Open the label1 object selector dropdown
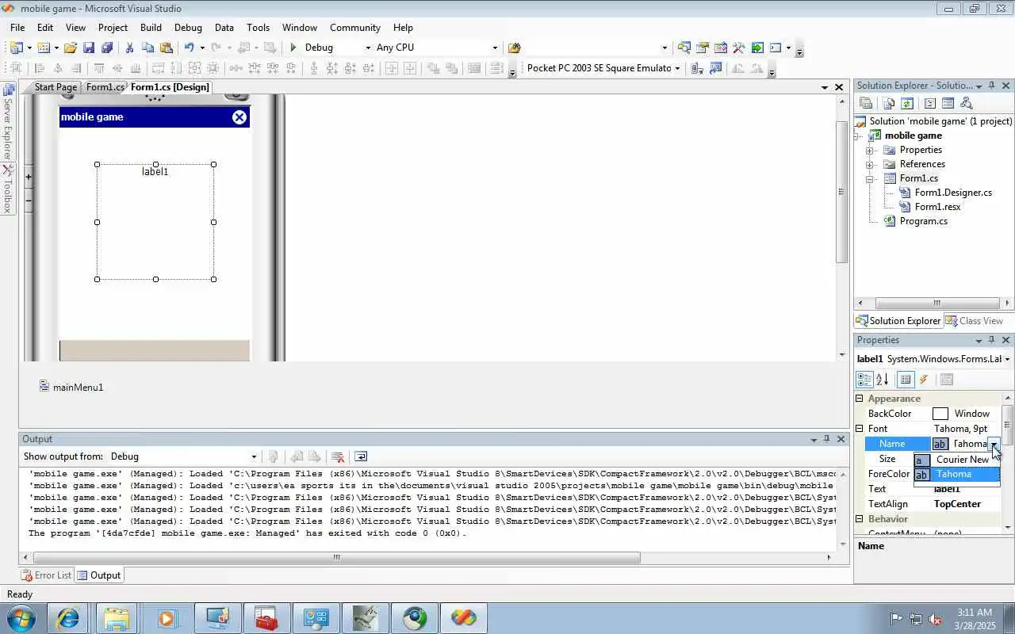1015x634 pixels. click(1007, 359)
